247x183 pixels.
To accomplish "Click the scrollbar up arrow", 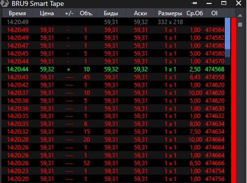I will (x=240, y=16).
